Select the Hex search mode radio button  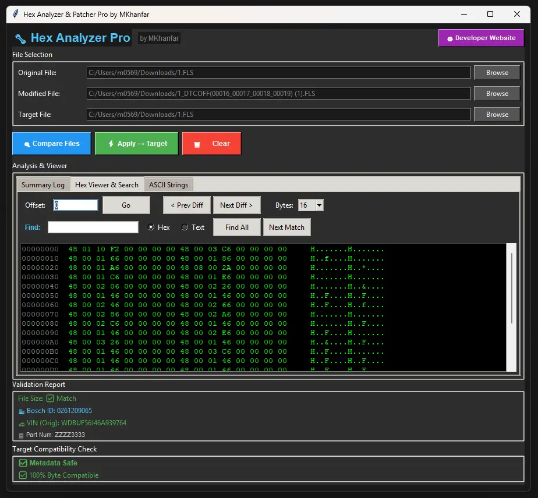[151, 227]
